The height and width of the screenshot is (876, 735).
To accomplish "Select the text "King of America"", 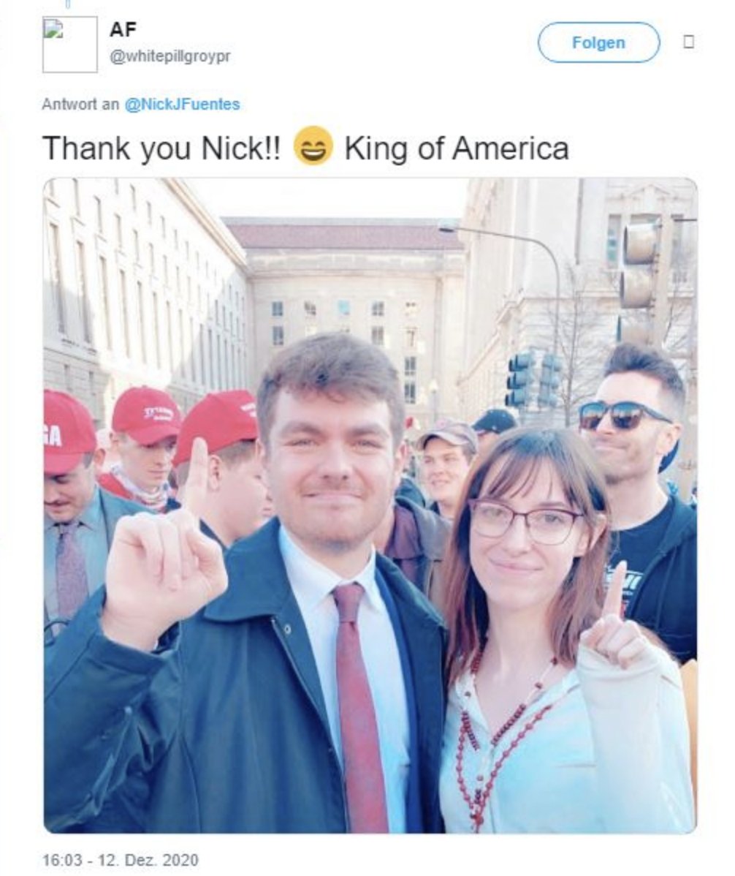I will click(457, 148).
